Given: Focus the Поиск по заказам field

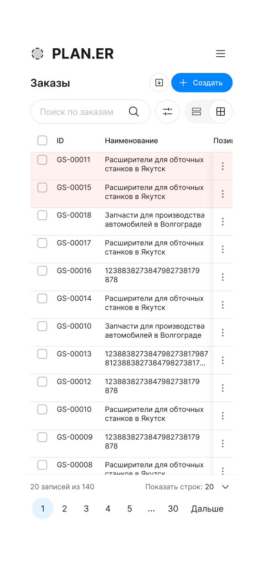Looking at the screenshot, I should tap(91, 112).
